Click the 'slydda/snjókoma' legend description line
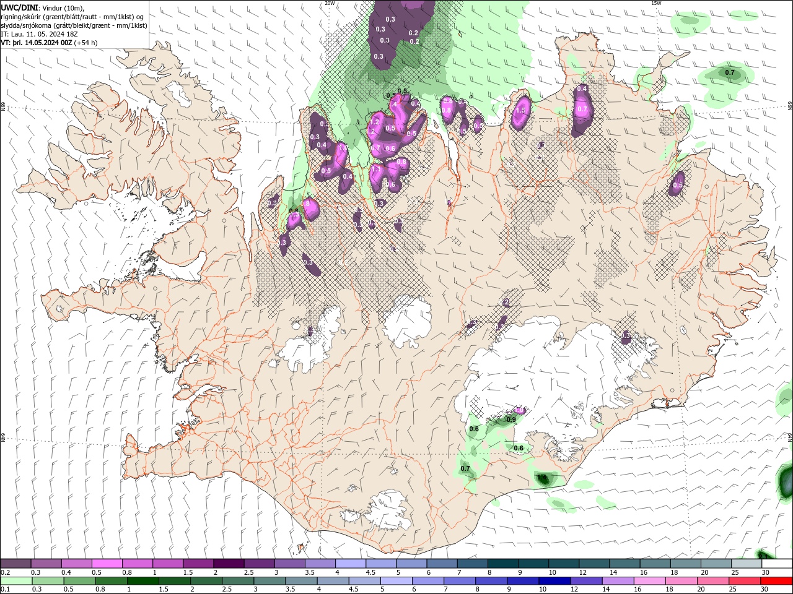 (x=74, y=25)
